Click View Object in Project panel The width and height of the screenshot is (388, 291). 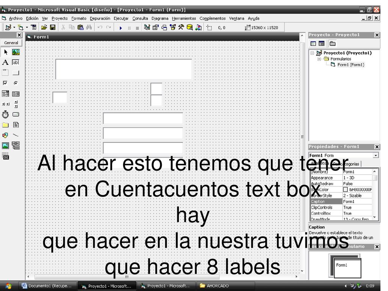(x=321, y=44)
